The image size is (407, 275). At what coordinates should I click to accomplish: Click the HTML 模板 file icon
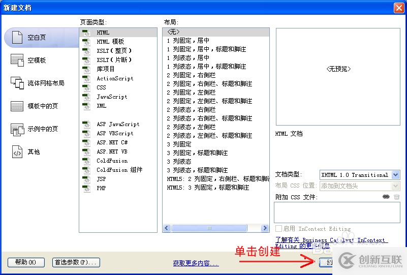click(x=86, y=42)
